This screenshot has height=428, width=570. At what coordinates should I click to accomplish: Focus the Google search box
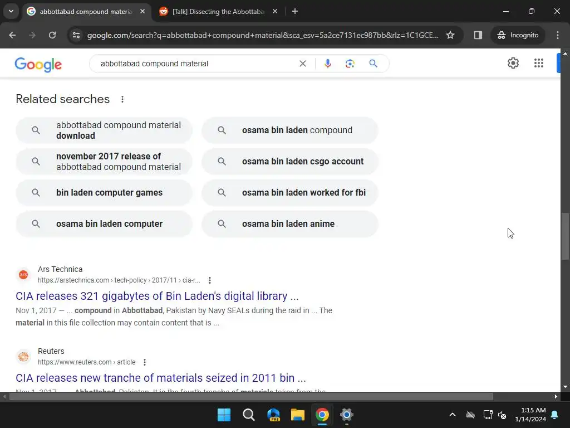coord(196,64)
